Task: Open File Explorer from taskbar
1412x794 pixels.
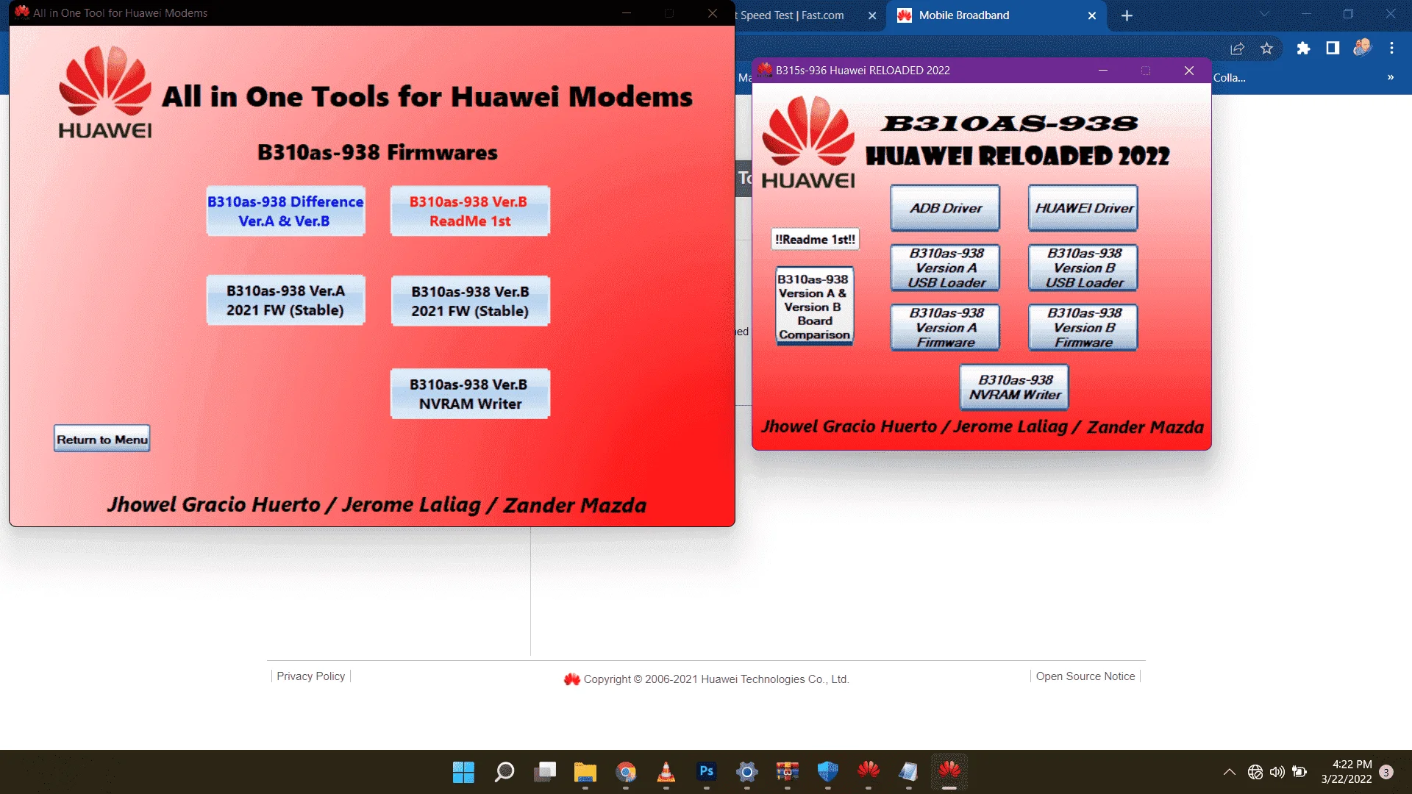Action: [585, 772]
